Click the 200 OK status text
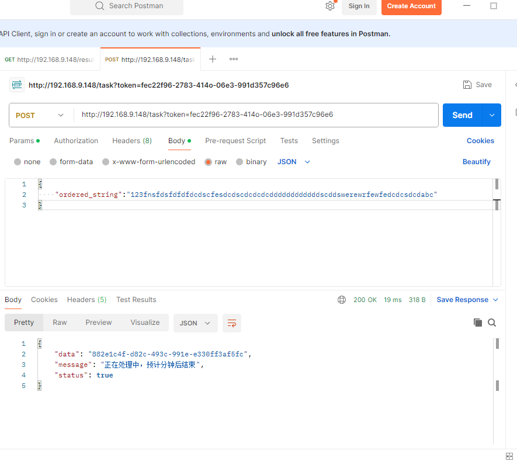 coord(365,300)
